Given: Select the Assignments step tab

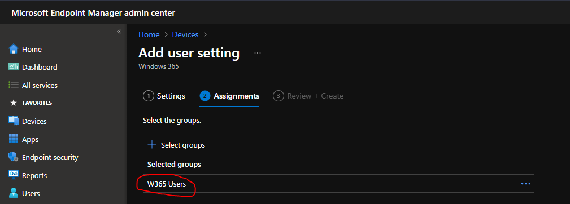Looking at the screenshot, I should point(229,96).
